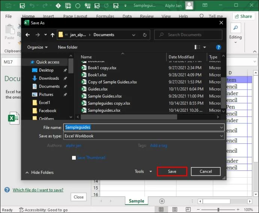Open the view options icon

point(197,47)
